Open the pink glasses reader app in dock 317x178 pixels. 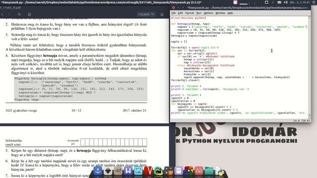[x=199, y=171]
